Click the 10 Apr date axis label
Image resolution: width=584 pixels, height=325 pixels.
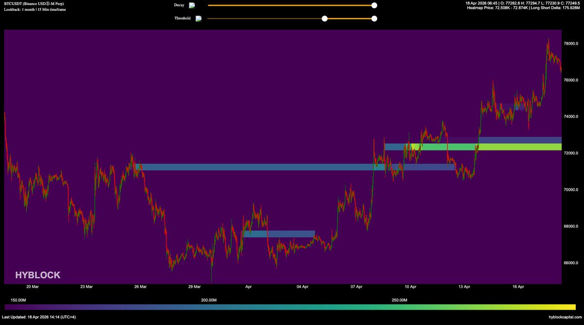pyautogui.click(x=410, y=287)
